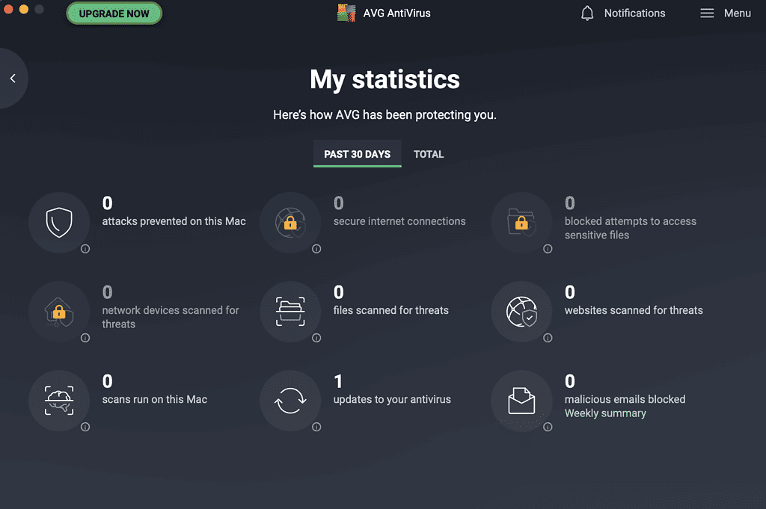Click the 'secure internet connections' text
The image size is (766, 509).
399,221
